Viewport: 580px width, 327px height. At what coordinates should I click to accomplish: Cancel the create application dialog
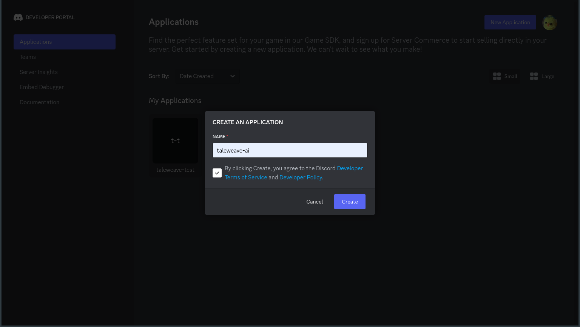click(x=315, y=202)
